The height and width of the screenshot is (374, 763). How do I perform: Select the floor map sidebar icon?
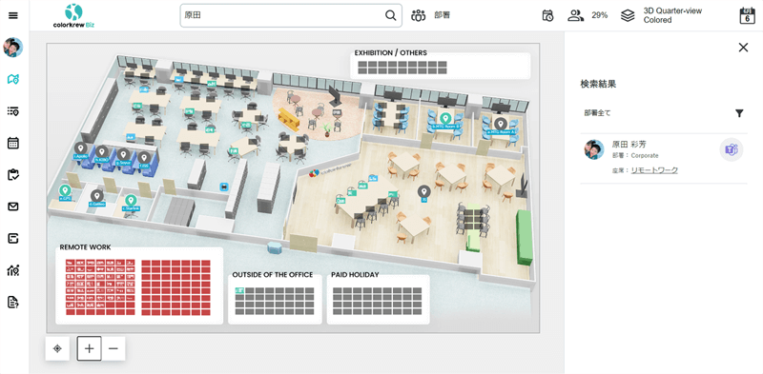point(13,79)
